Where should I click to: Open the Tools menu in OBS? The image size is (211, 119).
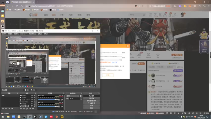click(40, 34)
